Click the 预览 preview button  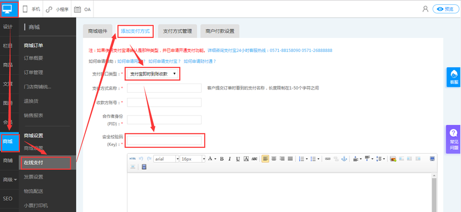(x=445, y=9)
